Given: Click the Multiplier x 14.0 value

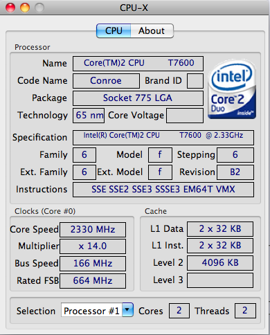Looking at the screenshot, I should coord(93,246).
